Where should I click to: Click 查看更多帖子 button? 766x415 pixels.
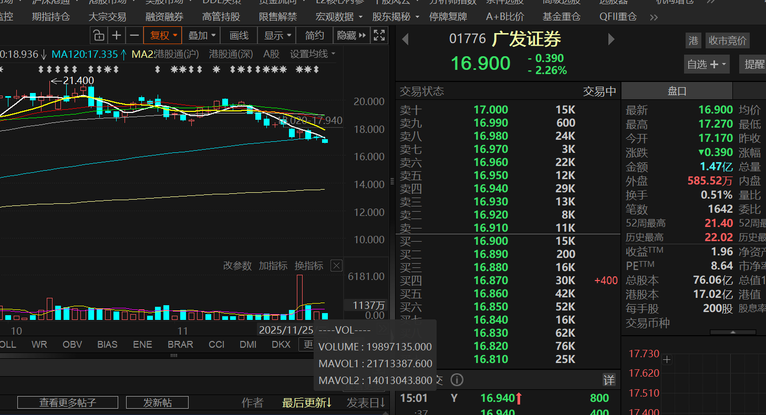(x=68, y=402)
